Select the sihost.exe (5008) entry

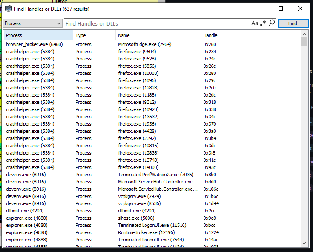136,218
